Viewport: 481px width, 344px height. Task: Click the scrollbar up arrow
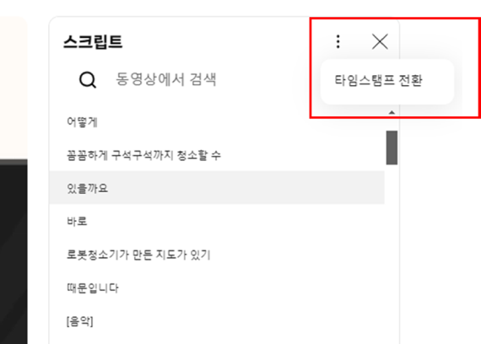click(x=392, y=113)
